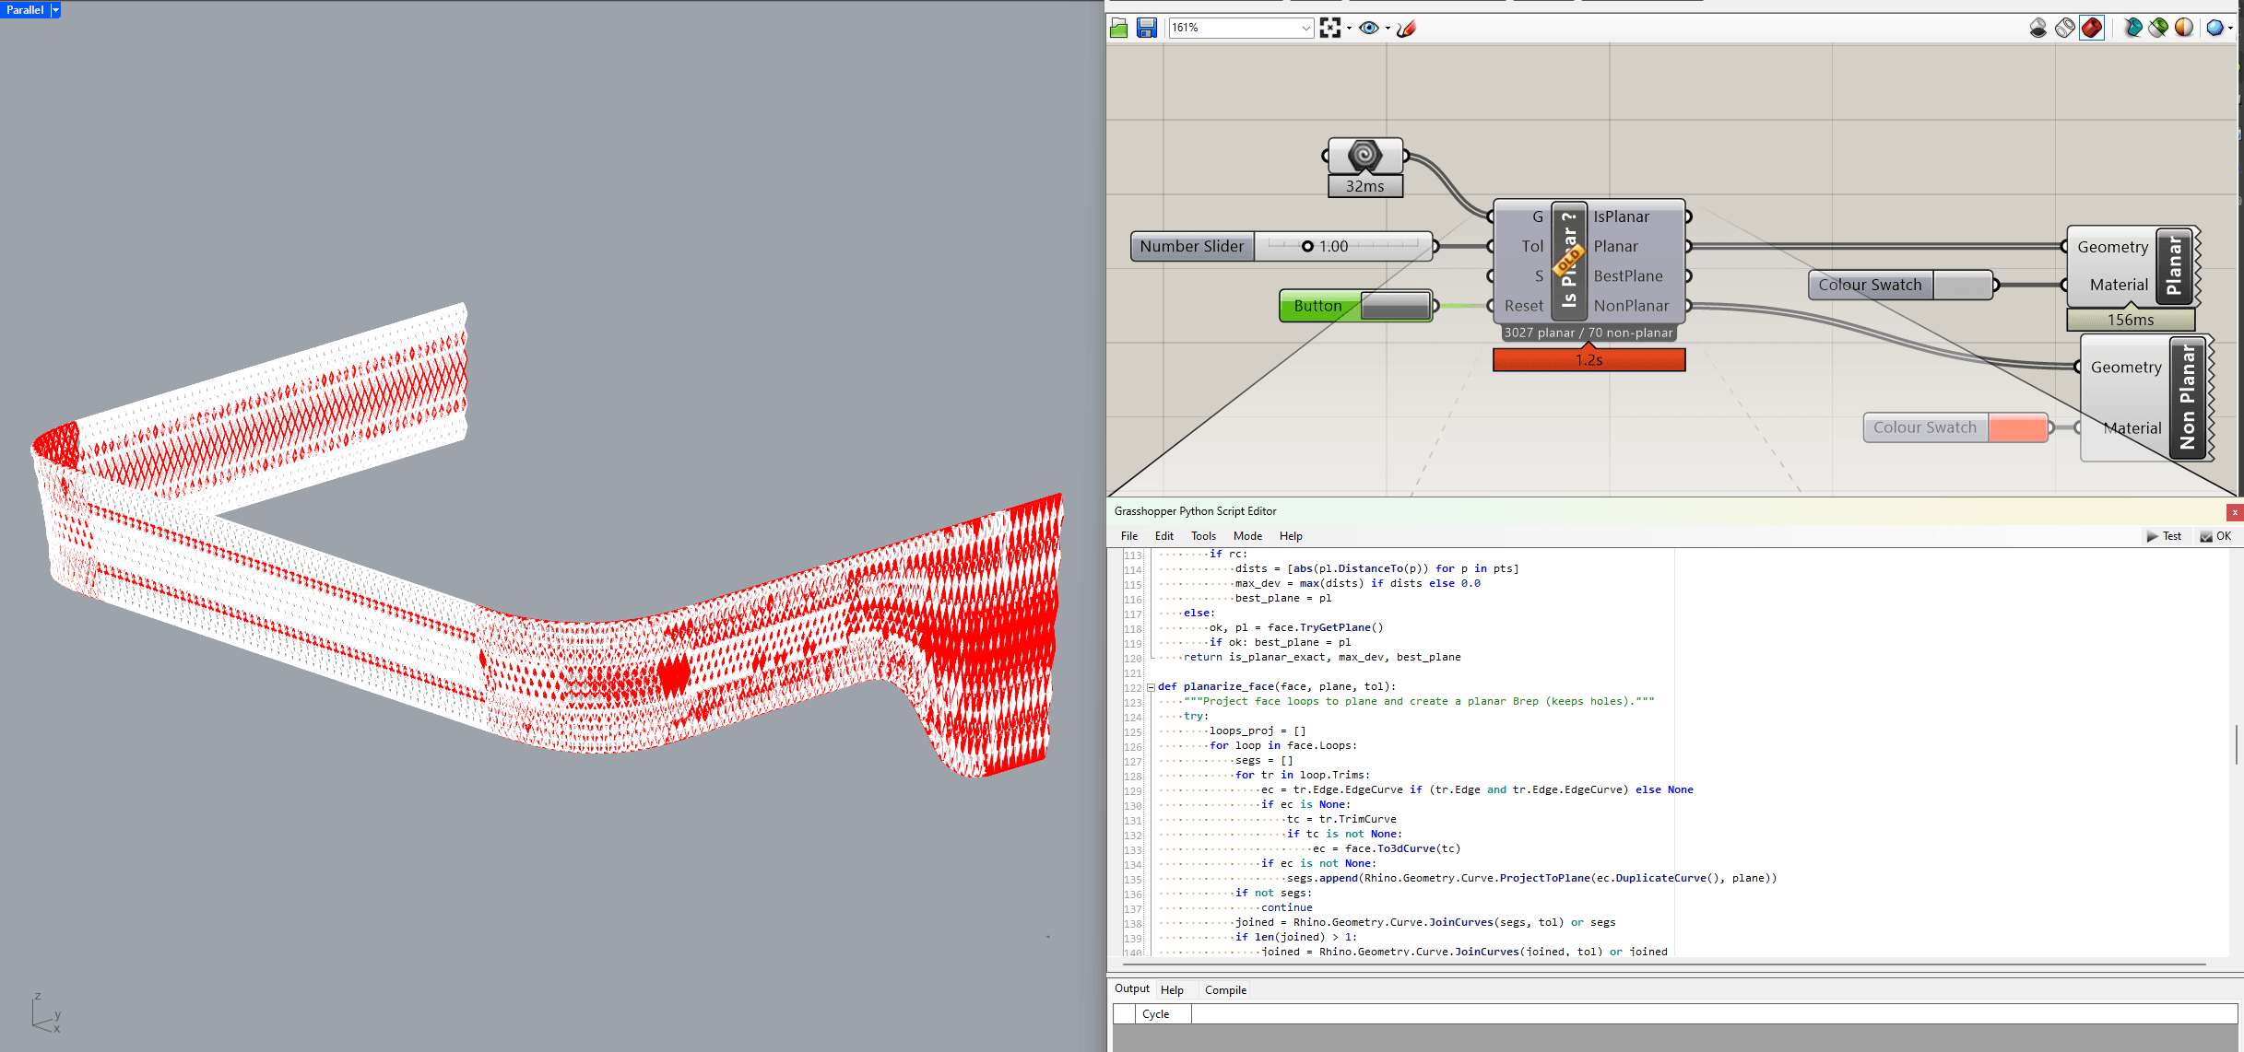Click the Planar custom preview component
The width and height of the screenshot is (2244, 1052).
[2174, 267]
